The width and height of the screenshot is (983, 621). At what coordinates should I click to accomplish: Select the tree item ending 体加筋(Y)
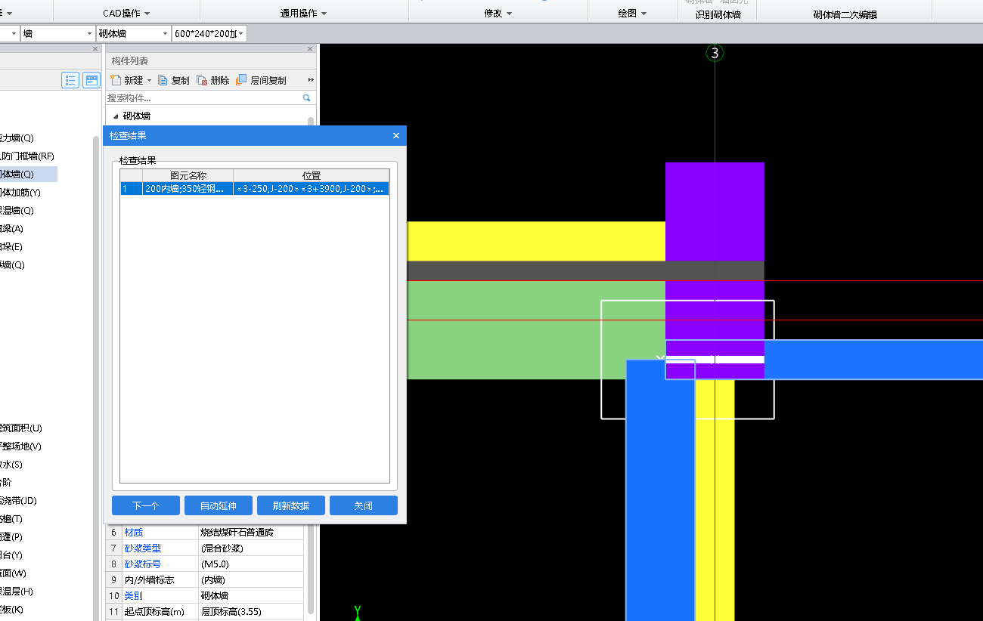(20, 193)
